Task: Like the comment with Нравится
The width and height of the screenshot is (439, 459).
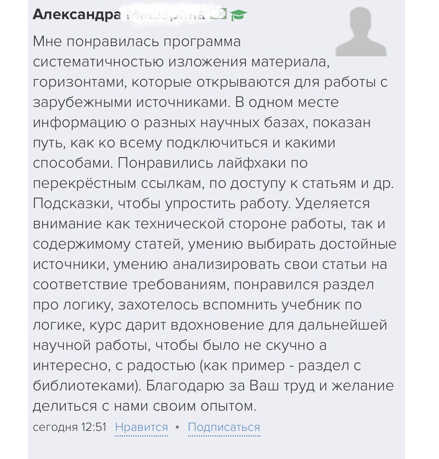Action: (141, 427)
